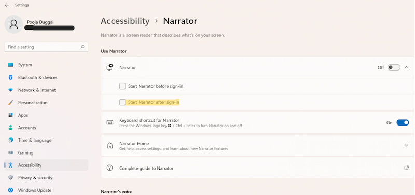
Task: Open System settings category
Action: coord(46,65)
